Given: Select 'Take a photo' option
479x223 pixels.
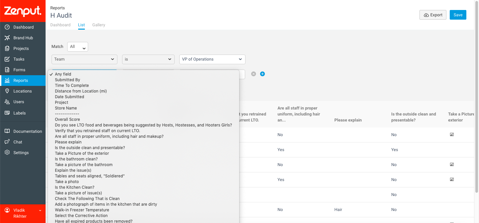Looking at the screenshot, I should (143, 182).
